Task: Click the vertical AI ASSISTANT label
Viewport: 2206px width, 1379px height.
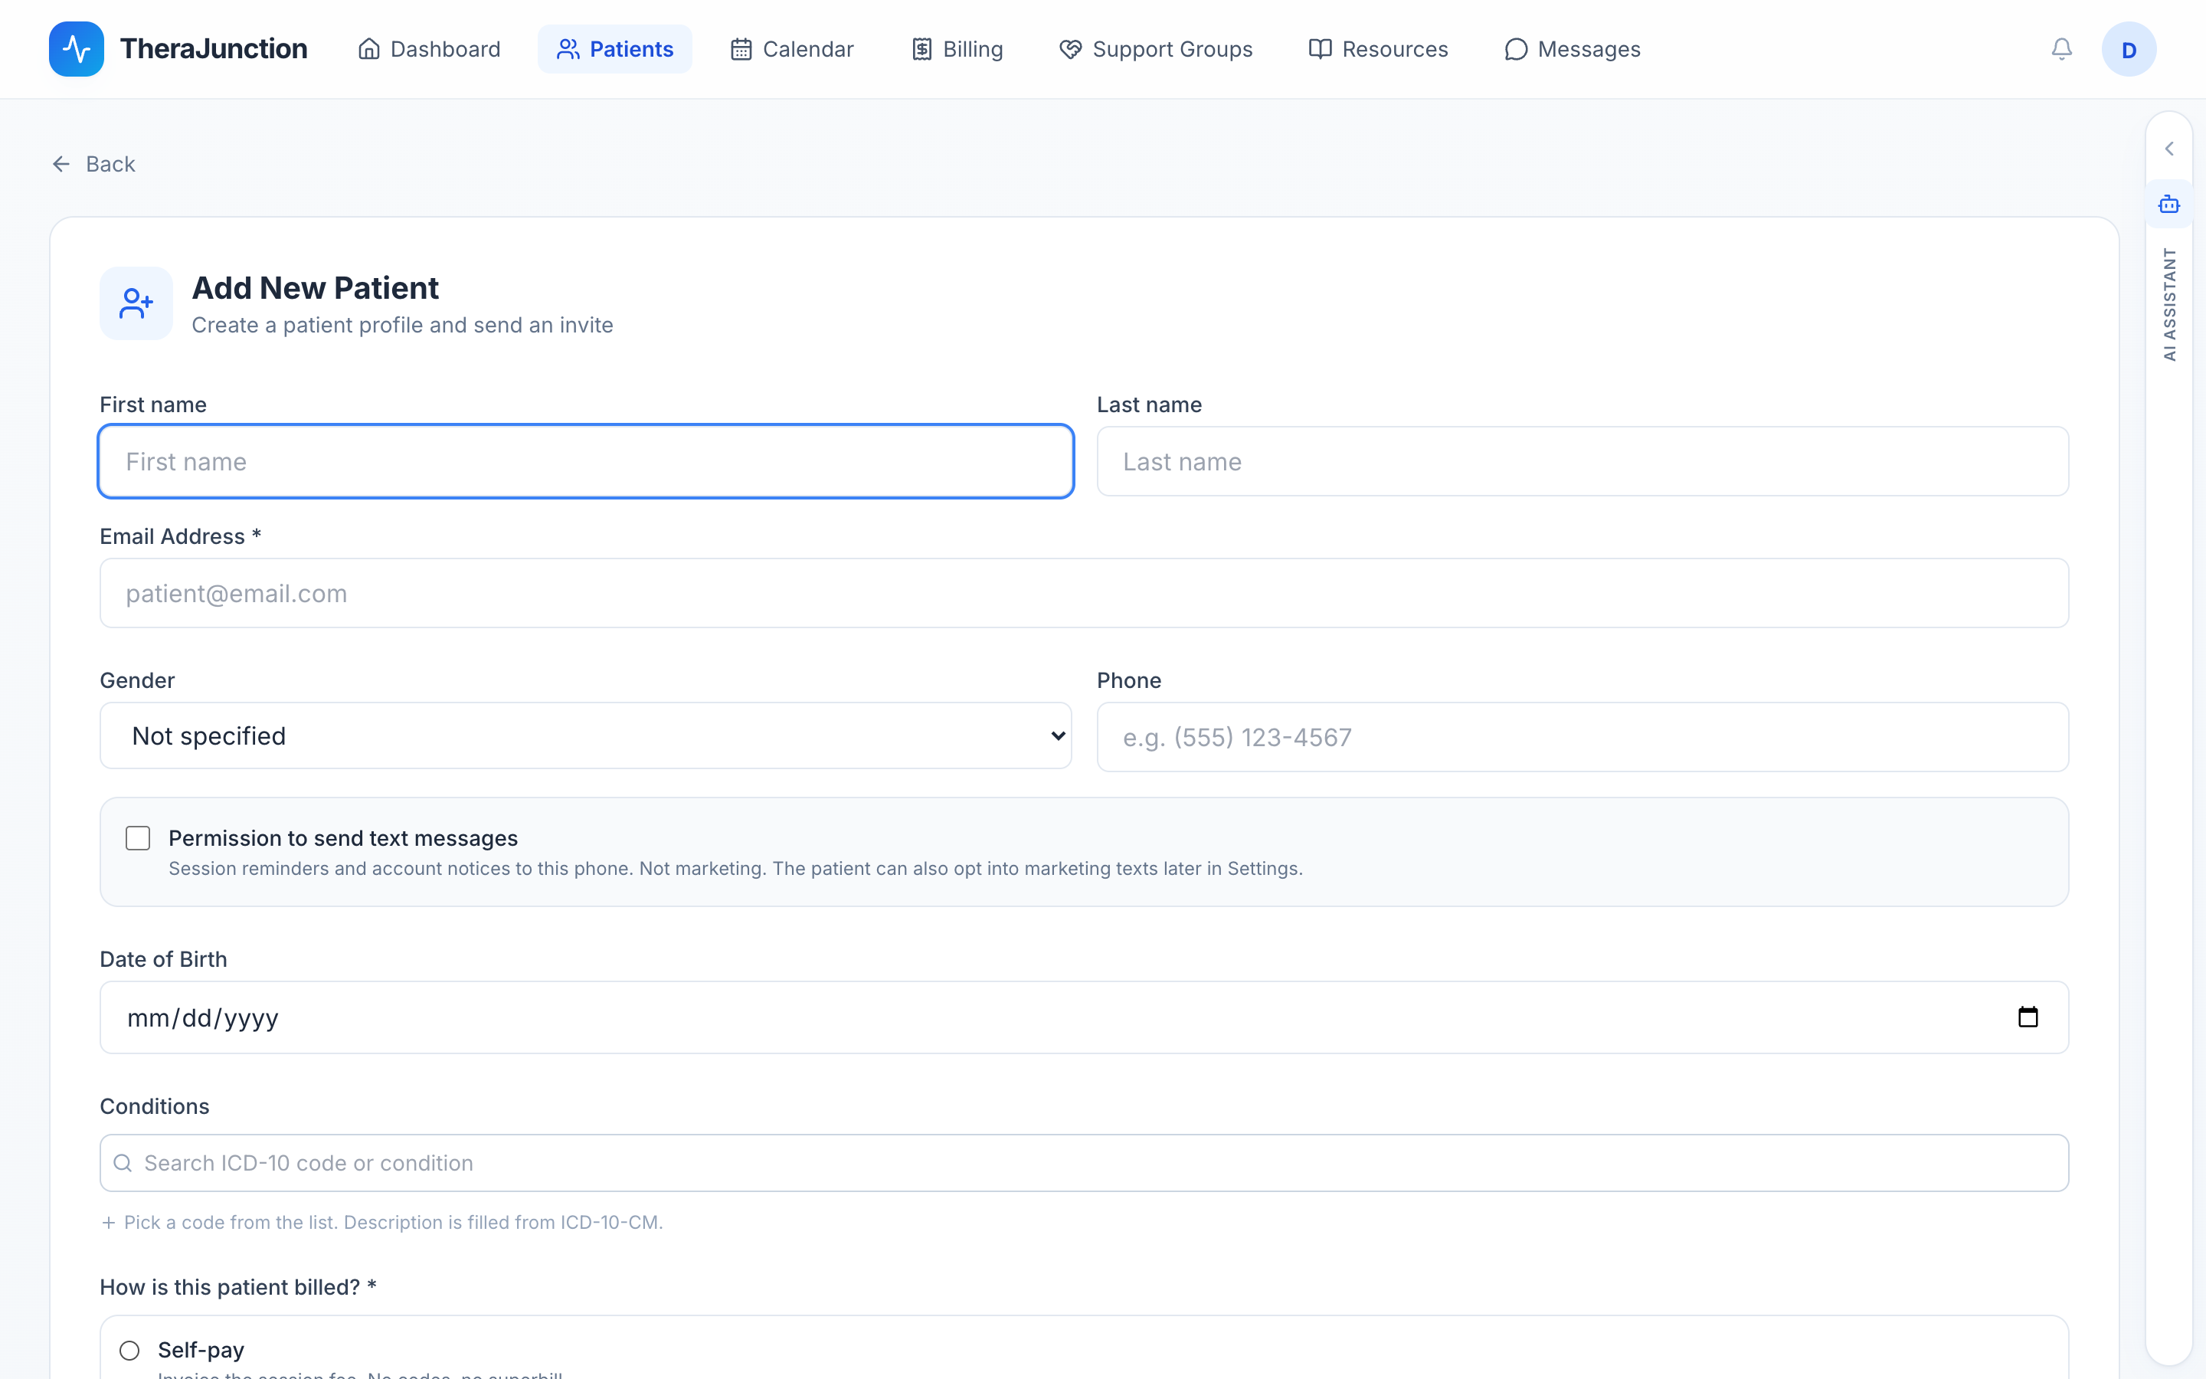Action: pos(2169,305)
